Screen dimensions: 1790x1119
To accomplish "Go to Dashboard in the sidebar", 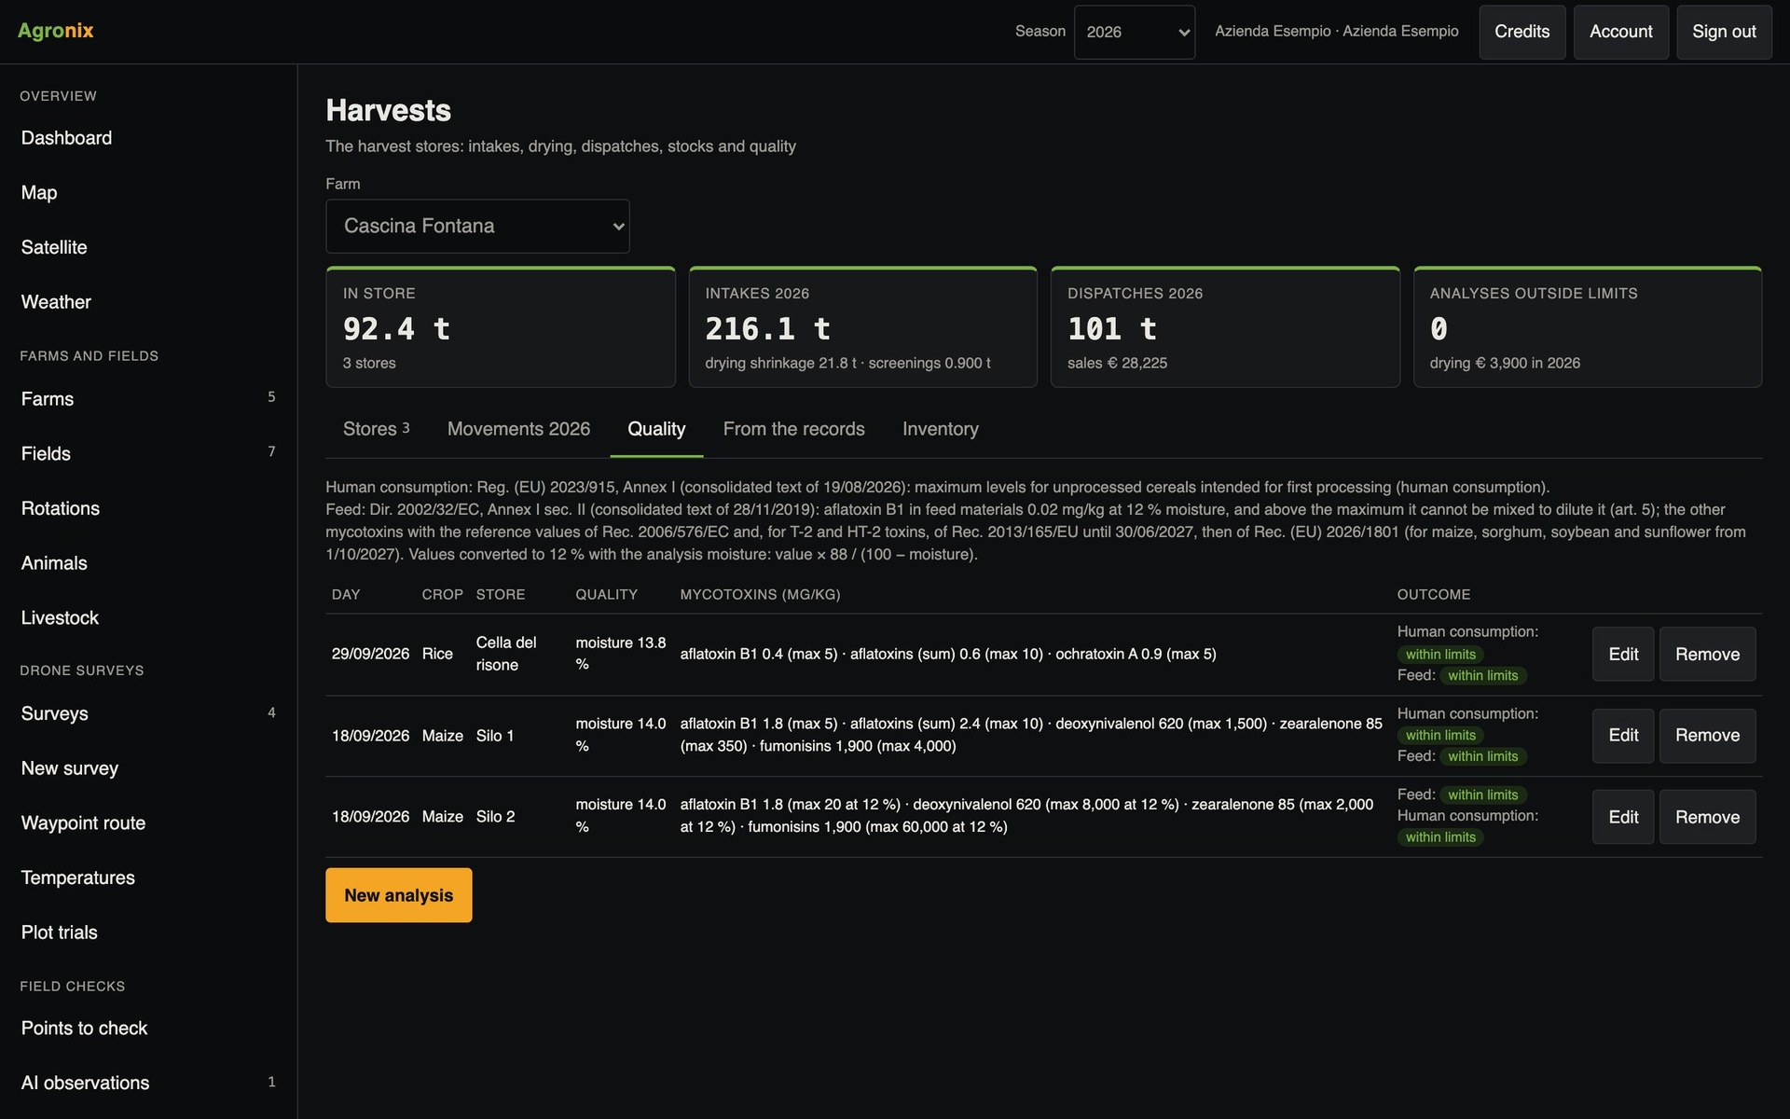I will (148, 138).
